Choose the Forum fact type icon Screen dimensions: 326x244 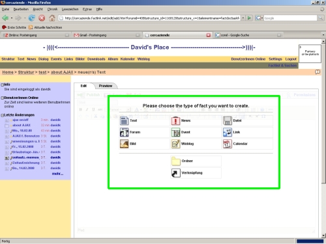click(124, 132)
